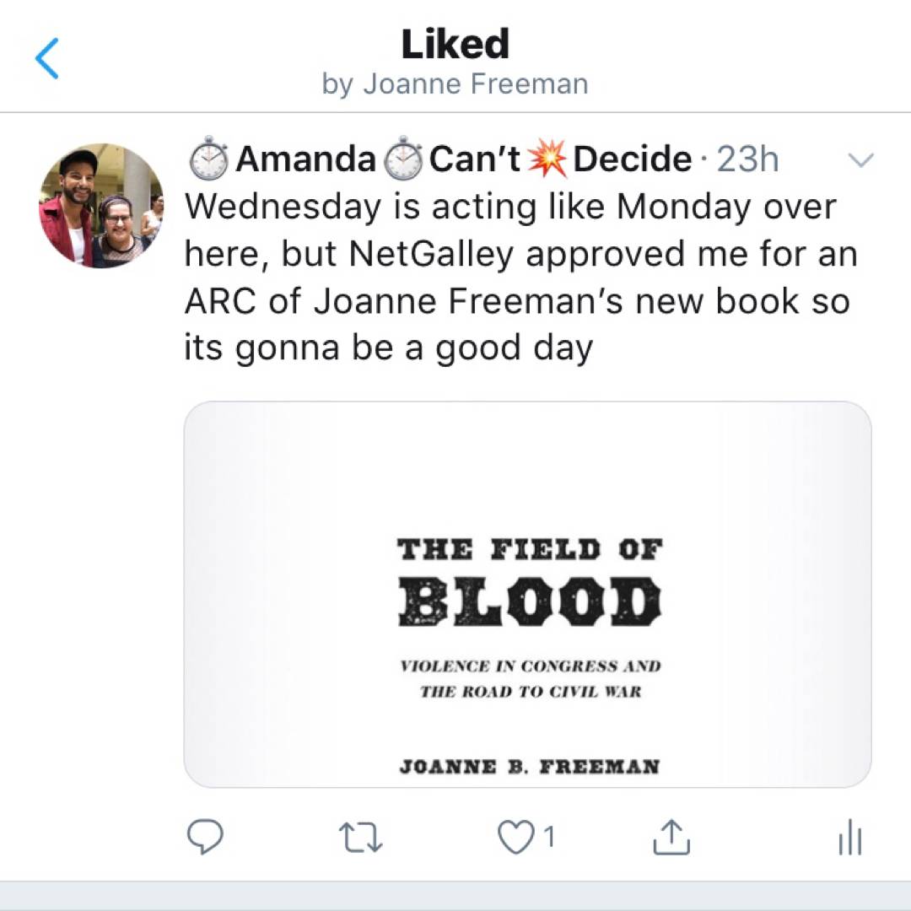
Task: Tap Joanne B. Freeman author name on cover
Action: pyautogui.click(x=529, y=767)
